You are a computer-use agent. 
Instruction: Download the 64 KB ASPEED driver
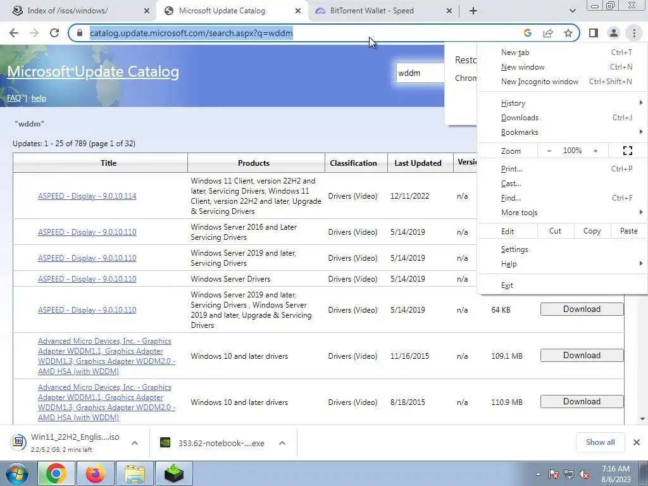click(582, 309)
